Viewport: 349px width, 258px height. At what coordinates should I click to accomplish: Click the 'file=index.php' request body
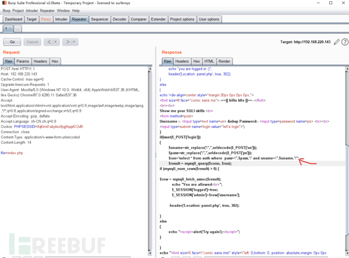(12, 153)
